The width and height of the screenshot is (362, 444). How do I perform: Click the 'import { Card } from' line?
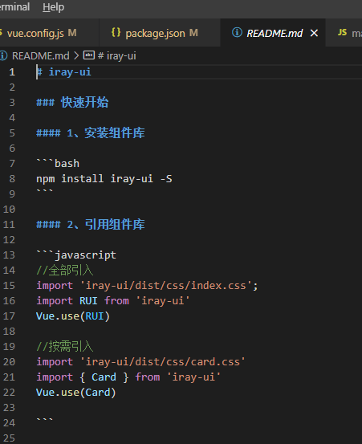[x=128, y=377]
